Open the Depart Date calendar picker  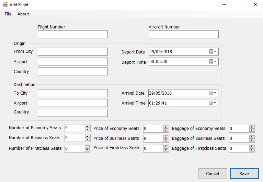[x=213, y=52]
